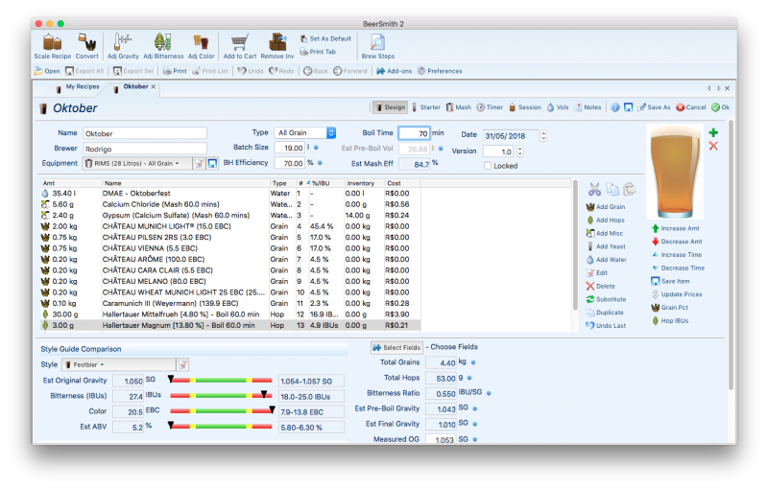Click the green plus icon
The height and width of the screenshot is (489, 768).
(713, 132)
